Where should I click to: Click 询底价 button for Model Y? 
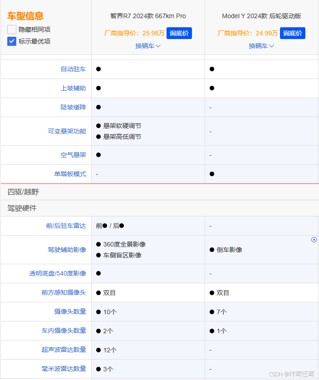[293, 33]
